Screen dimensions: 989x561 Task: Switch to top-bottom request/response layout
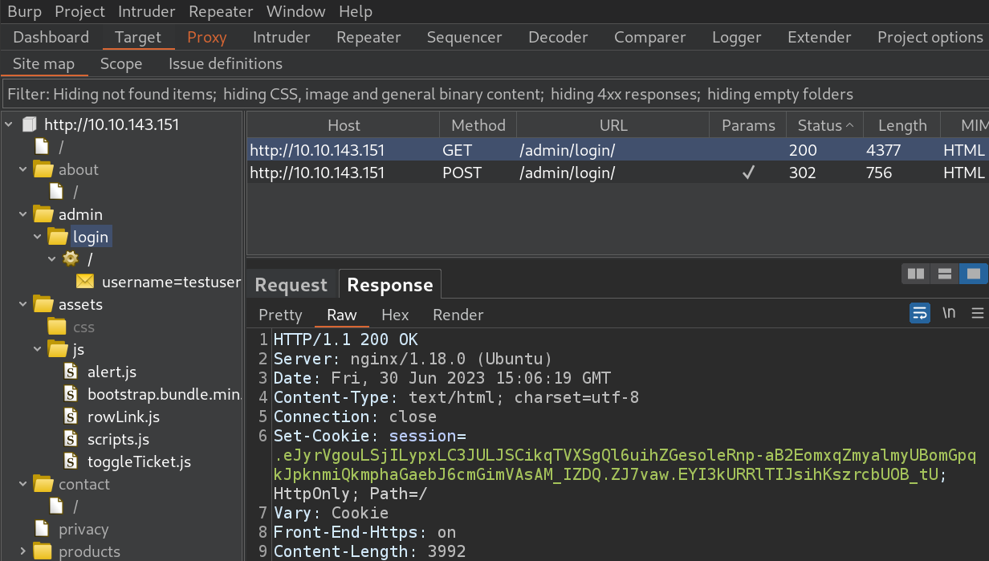click(945, 274)
